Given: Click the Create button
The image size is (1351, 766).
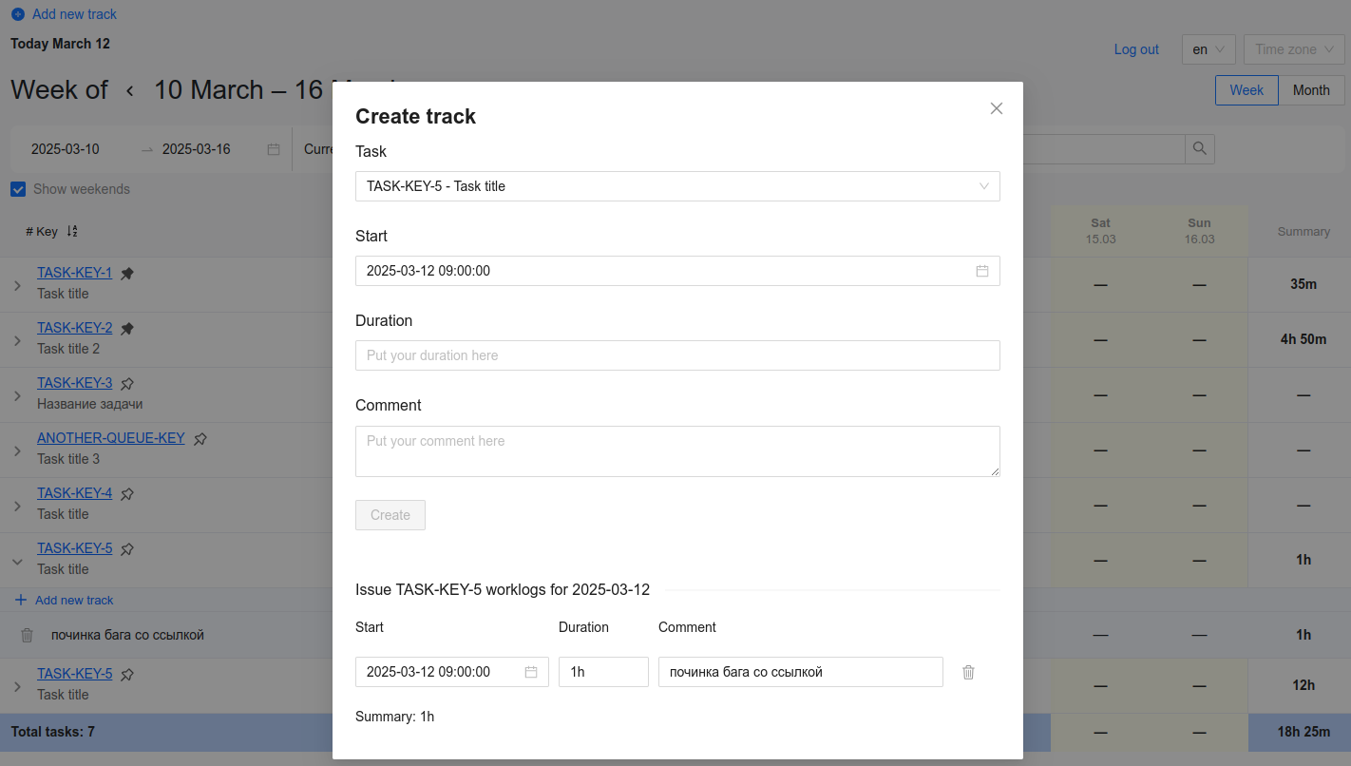Looking at the screenshot, I should 390,515.
